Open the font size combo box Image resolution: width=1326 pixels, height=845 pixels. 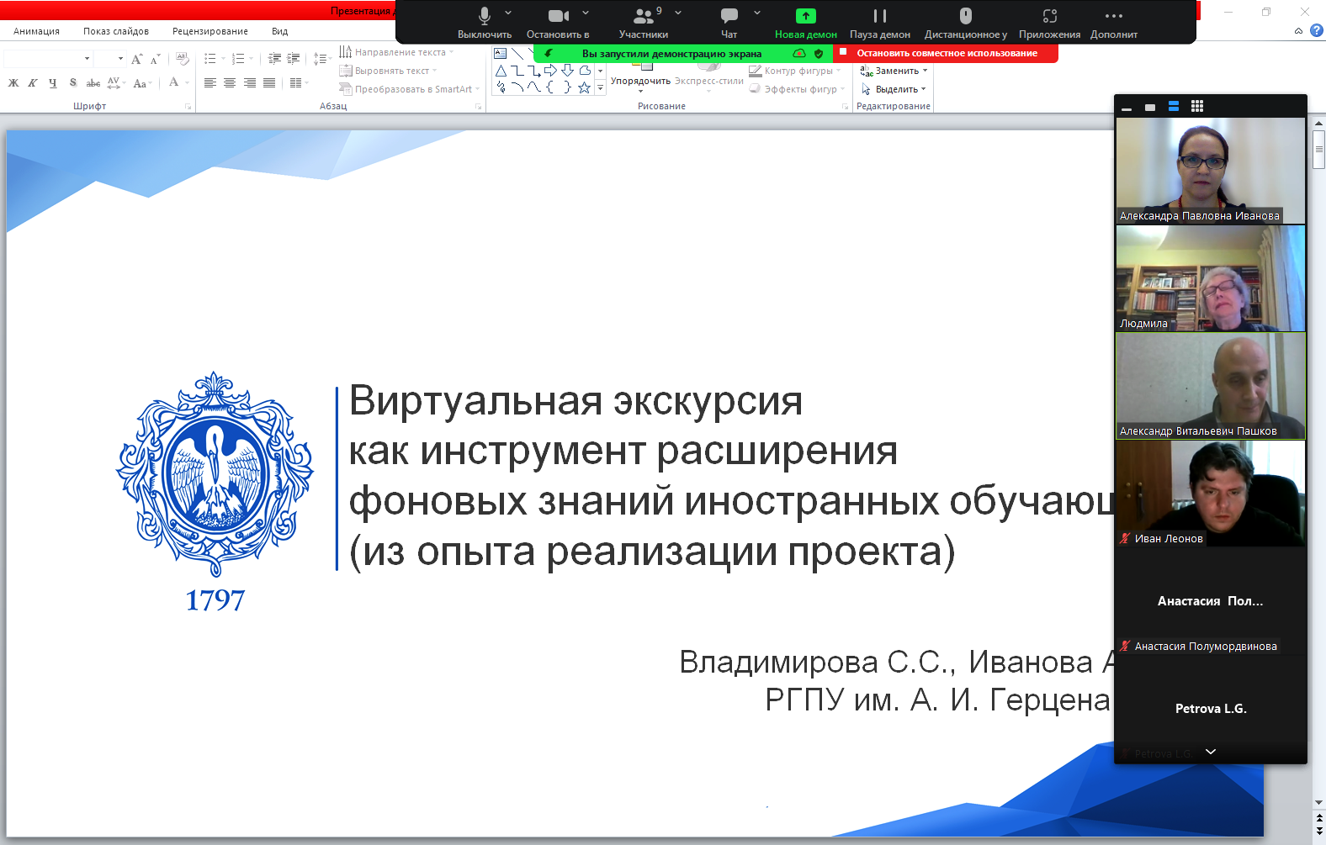tap(109, 58)
